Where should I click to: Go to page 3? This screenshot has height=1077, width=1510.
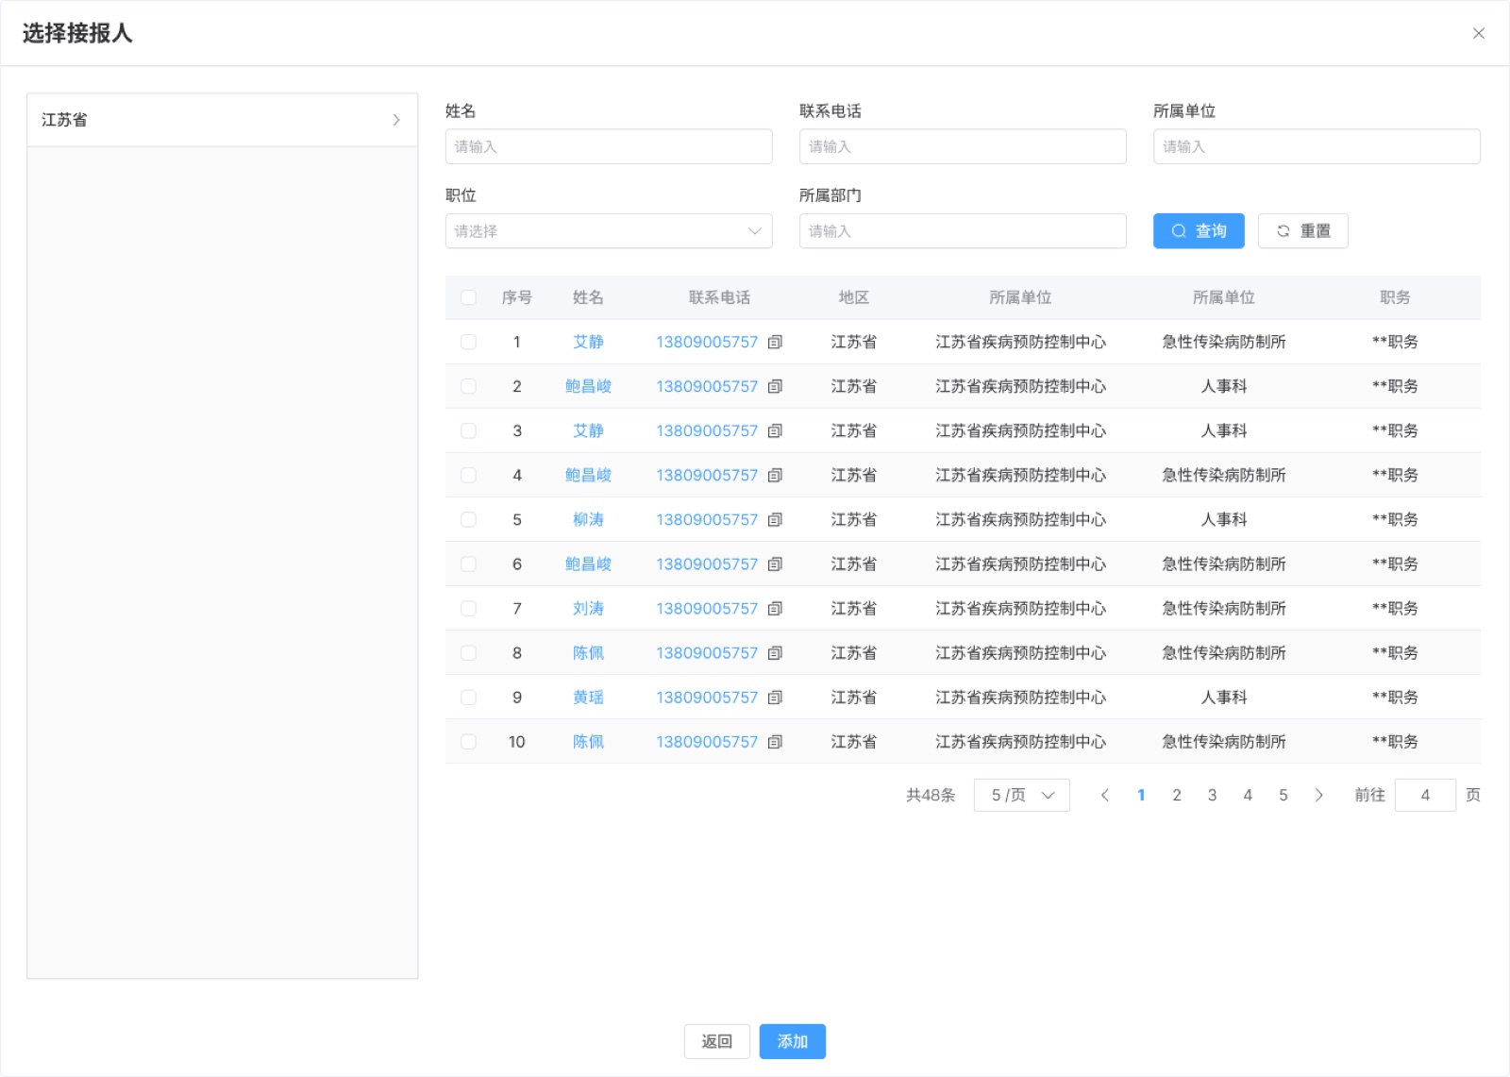point(1212,795)
